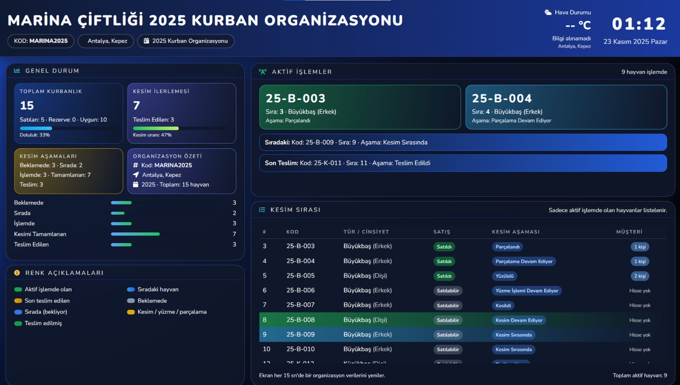
Task: Select the KOD: MARINA2025 chip at the top
Action: [x=40, y=41]
